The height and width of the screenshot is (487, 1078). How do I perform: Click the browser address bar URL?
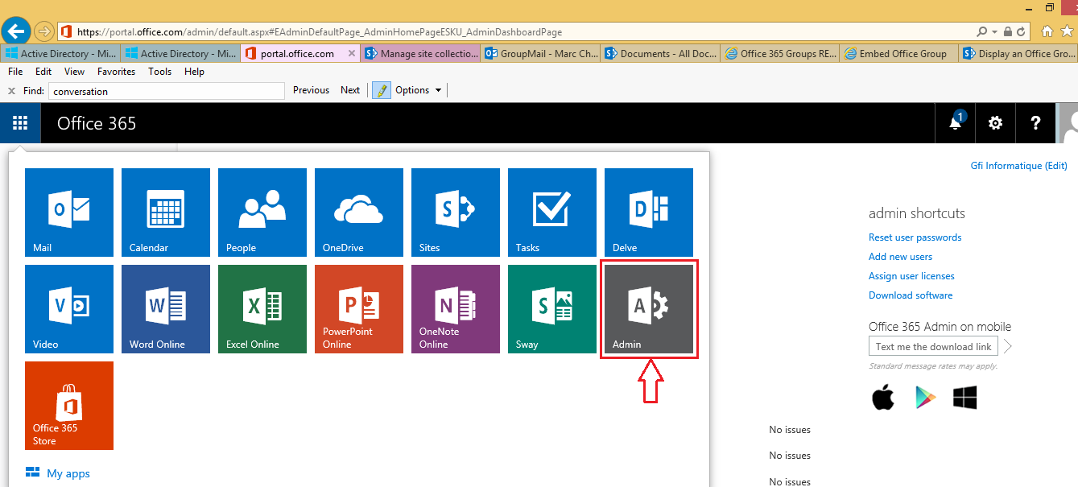[320, 32]
